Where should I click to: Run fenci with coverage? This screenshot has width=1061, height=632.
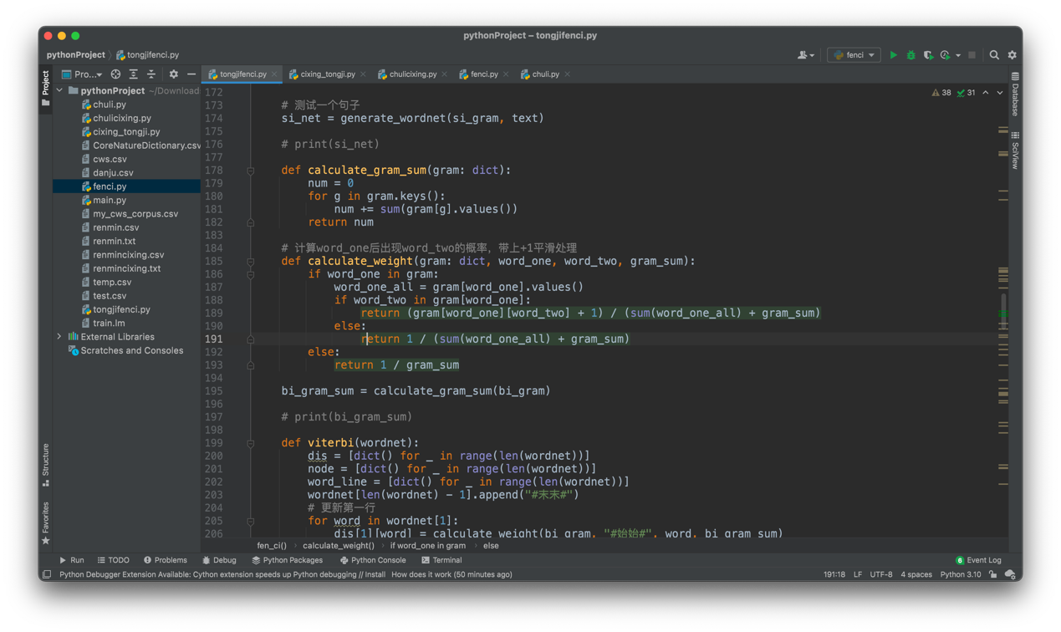point(928,55)
